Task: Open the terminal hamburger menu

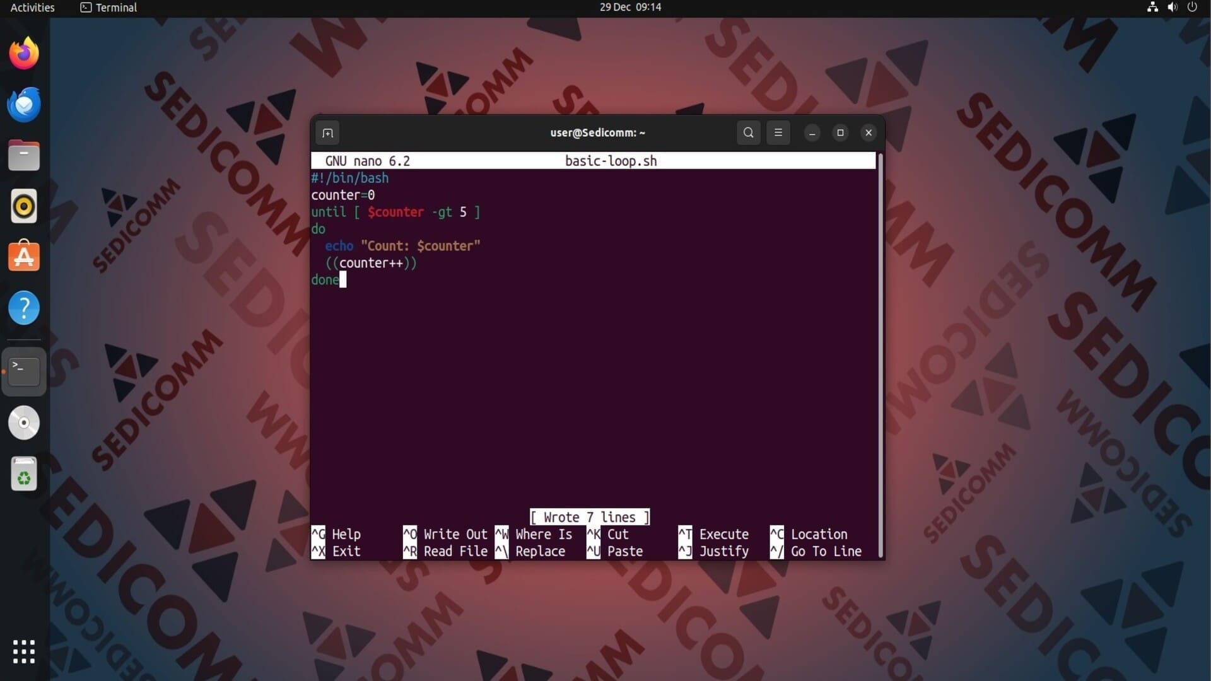Action: point(778,133)
